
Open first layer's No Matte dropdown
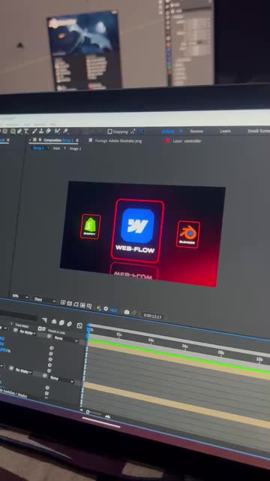point(26,332)
